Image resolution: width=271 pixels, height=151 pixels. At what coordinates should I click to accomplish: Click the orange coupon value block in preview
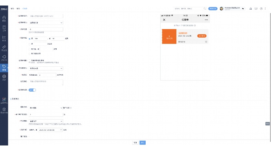tap(169, 37)
